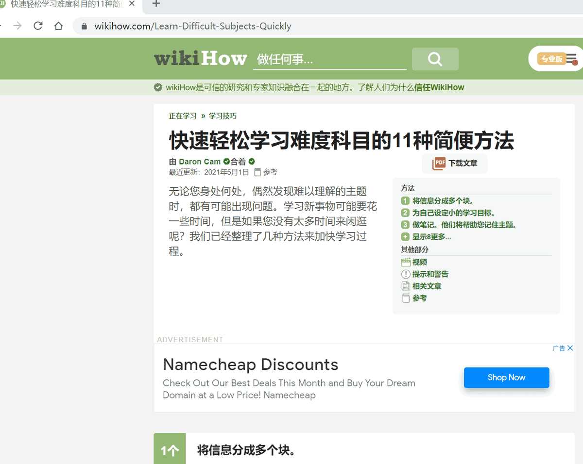Expand the 显示8更多 methods list
The width and height of the screenshot is (583, 464).
tap(431, 237)
